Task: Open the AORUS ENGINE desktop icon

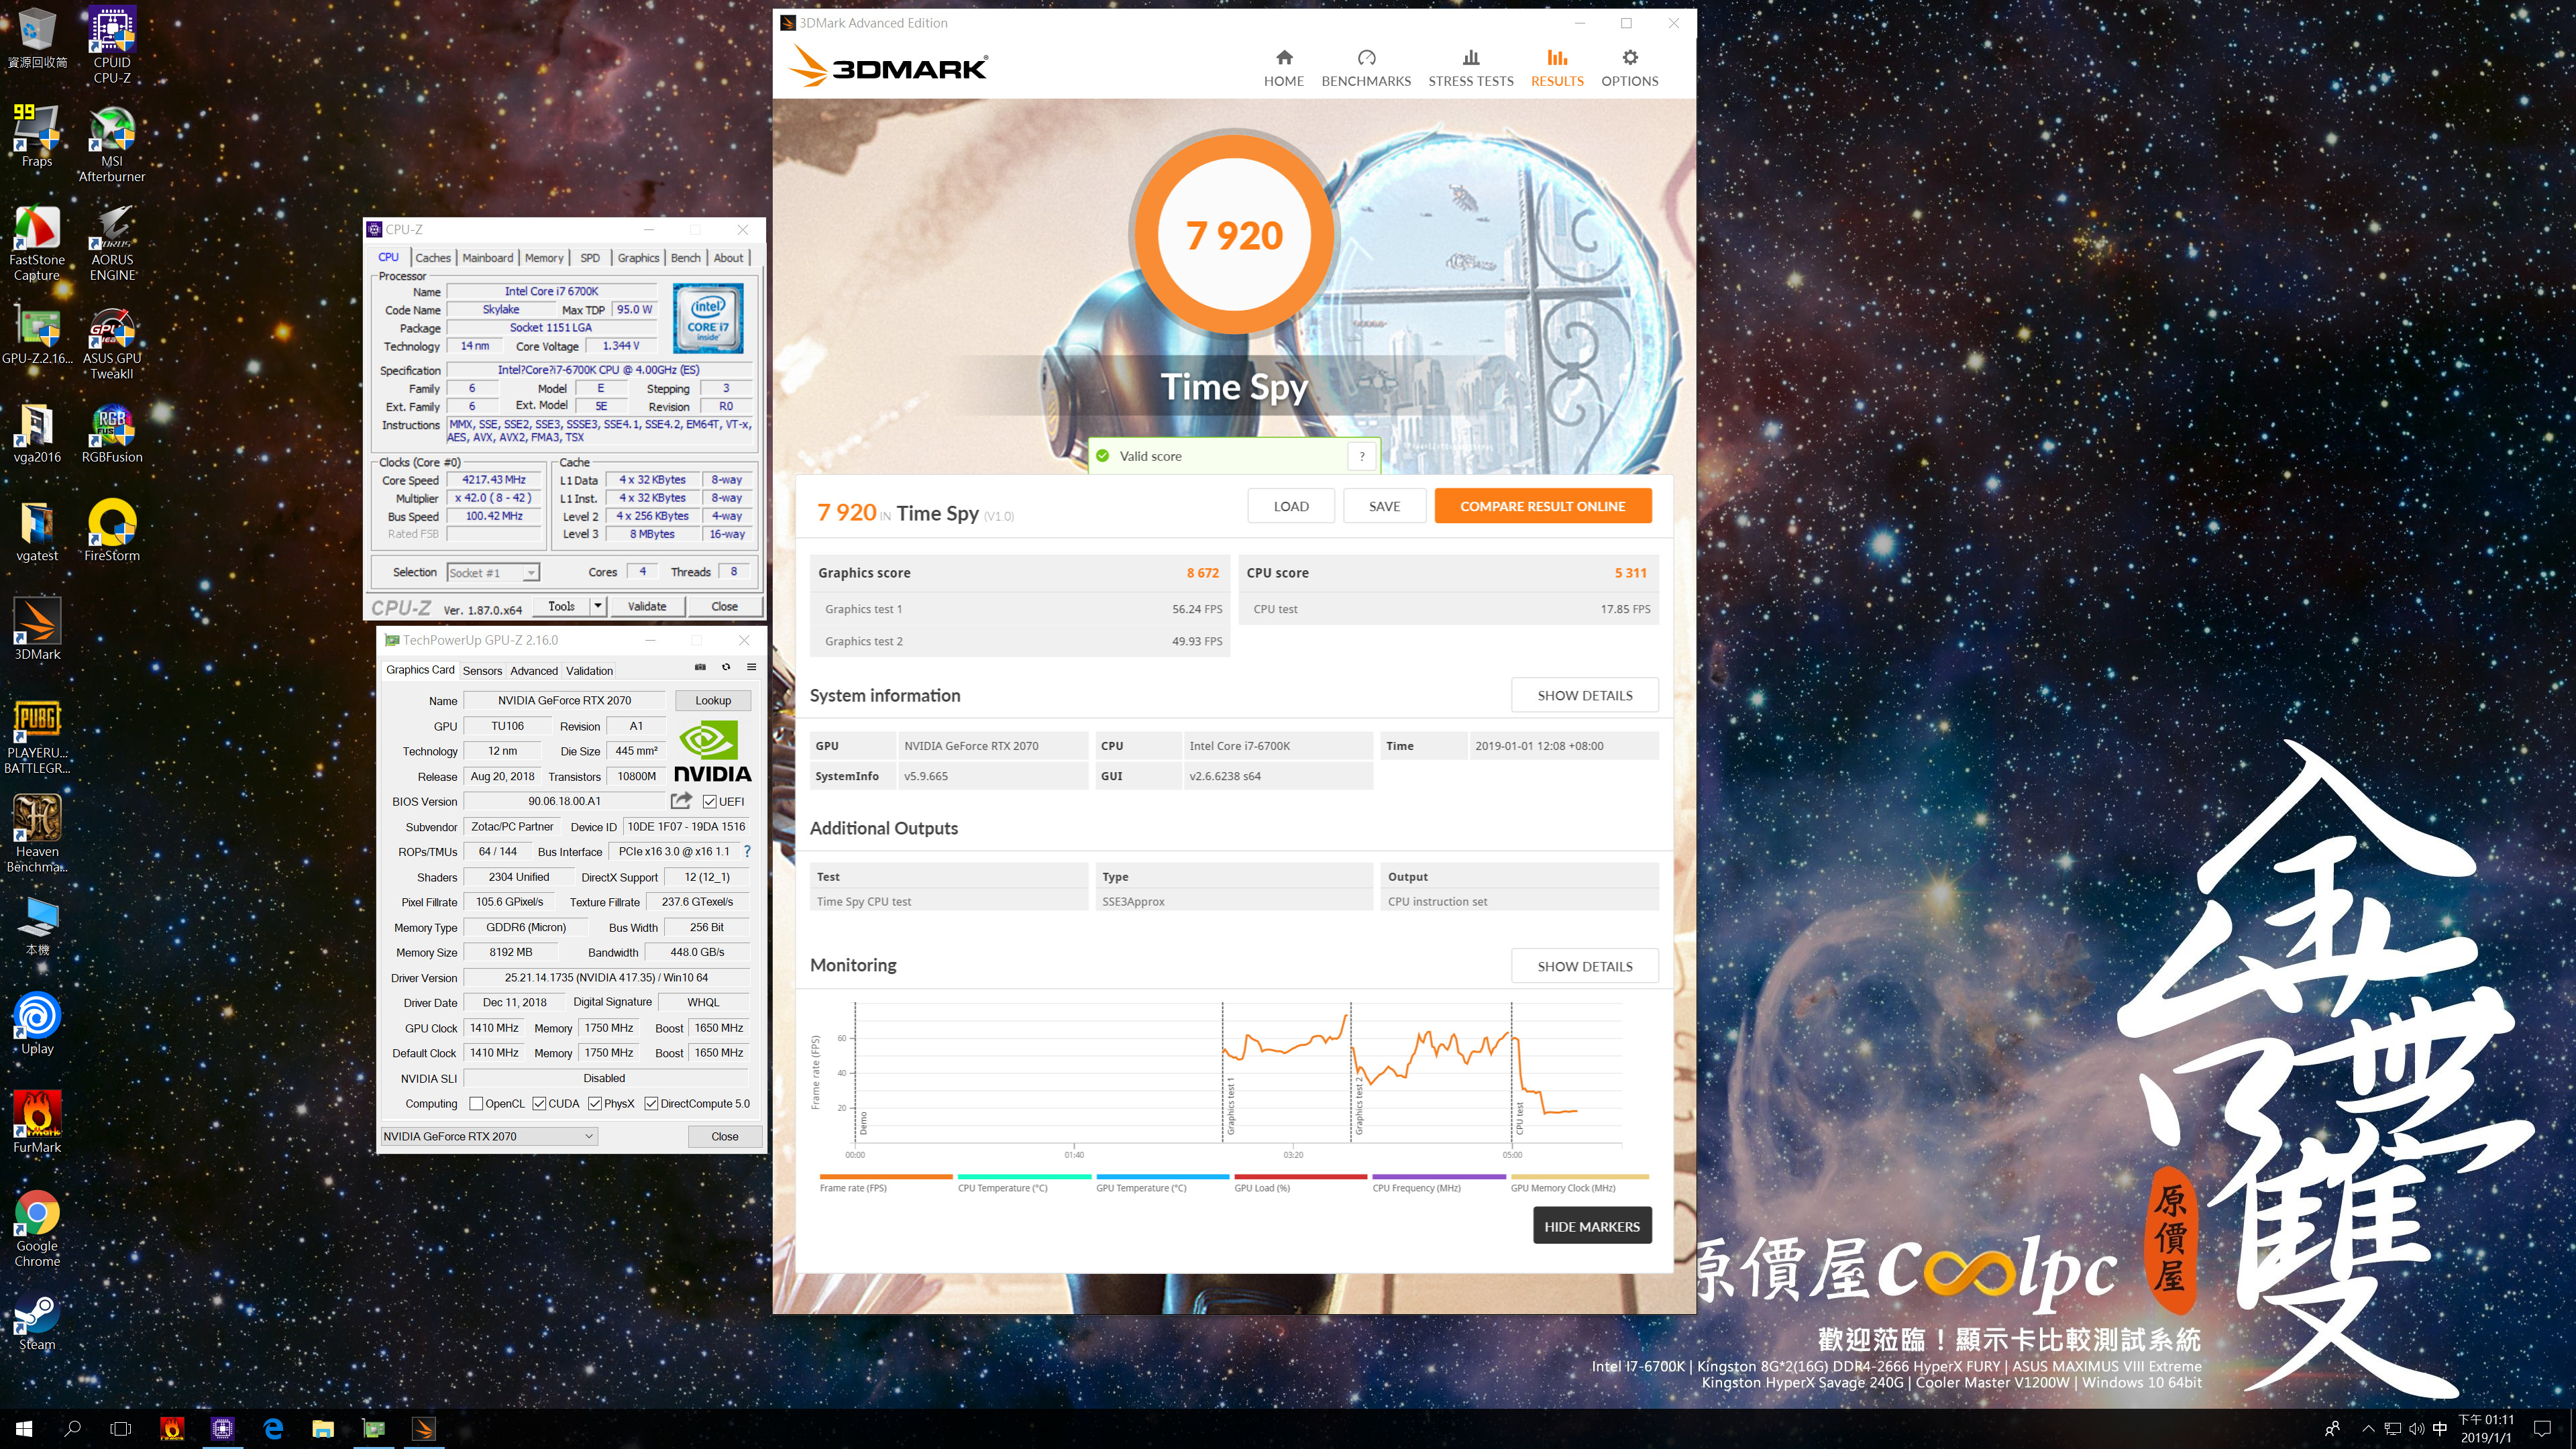Action: click(112, 242)
